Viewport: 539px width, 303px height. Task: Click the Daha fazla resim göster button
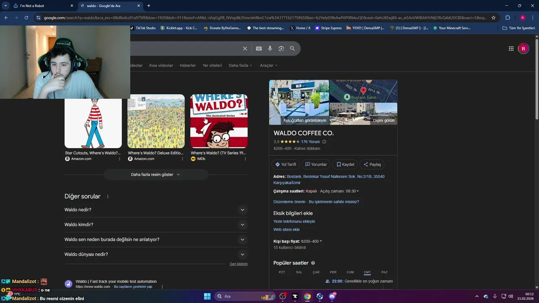point(155,175)
